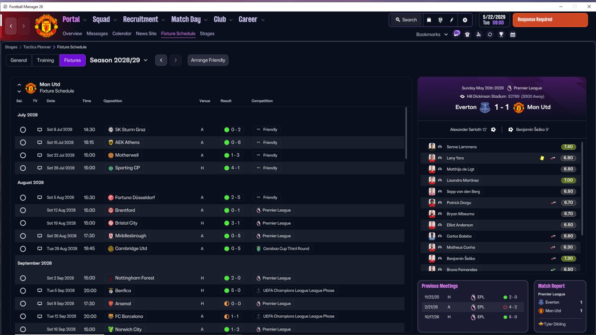Click the Benfica 5 - 0 result
596x335 pixels.
[x=233, y=291]
